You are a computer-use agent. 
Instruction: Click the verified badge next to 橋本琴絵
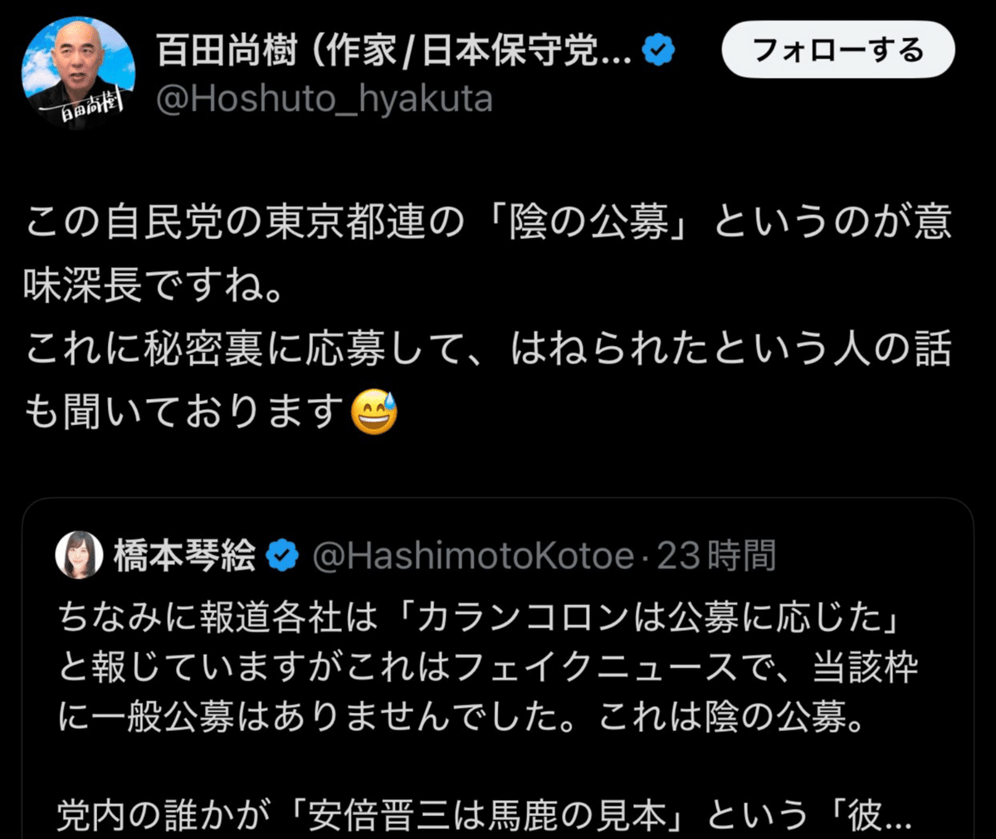pyautogui.click(x=282, y=556)
